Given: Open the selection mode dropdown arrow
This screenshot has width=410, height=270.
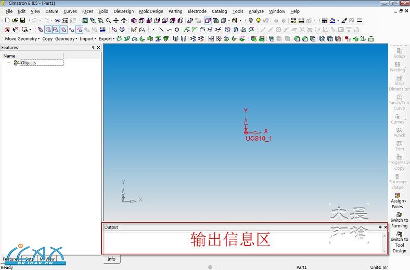Looking at the screenshot, I should pos(30,30).
